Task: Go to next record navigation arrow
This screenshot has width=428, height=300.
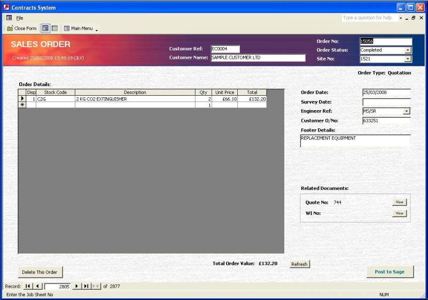Action: click(76, 287)
